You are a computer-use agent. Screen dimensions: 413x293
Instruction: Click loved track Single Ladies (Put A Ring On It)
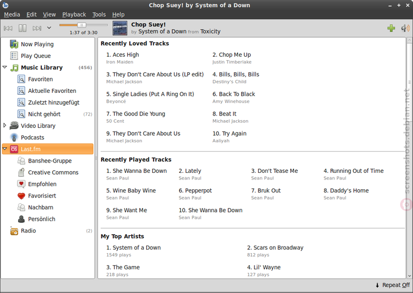pos(150,94)
